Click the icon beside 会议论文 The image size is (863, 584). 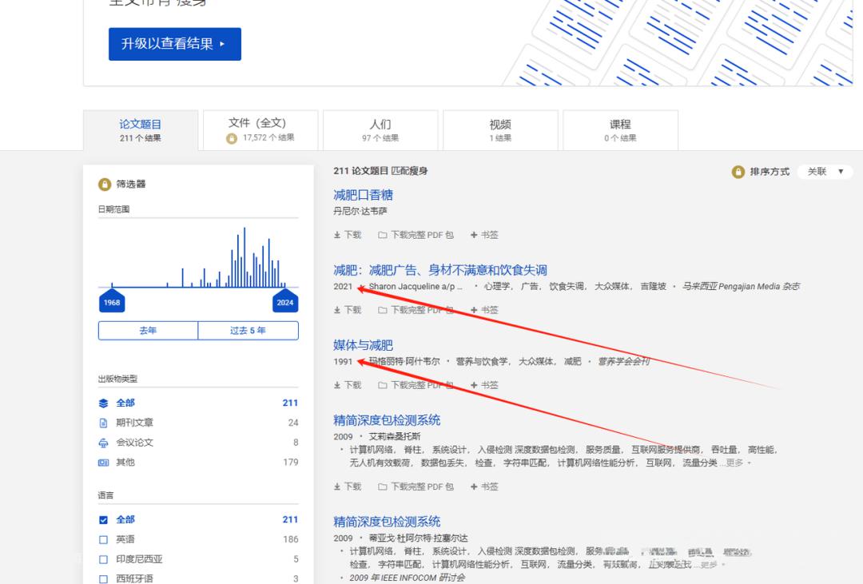tap(103, 443)
